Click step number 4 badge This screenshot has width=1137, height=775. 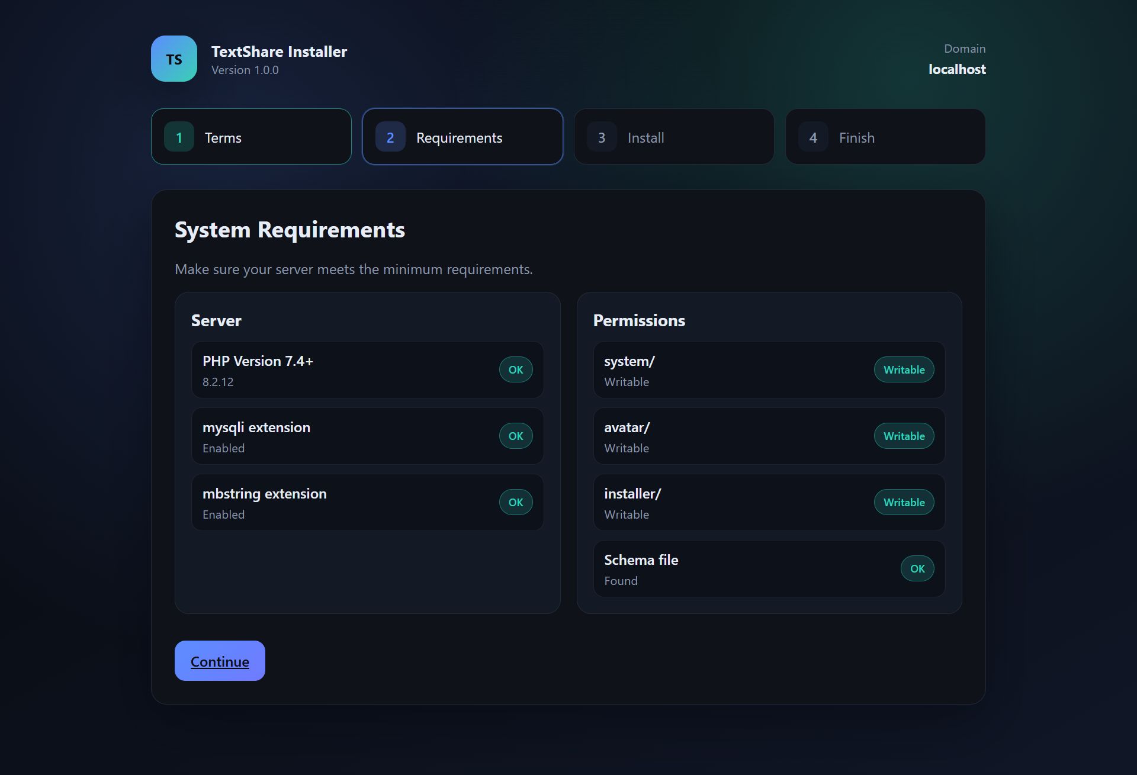coord(813,137)
